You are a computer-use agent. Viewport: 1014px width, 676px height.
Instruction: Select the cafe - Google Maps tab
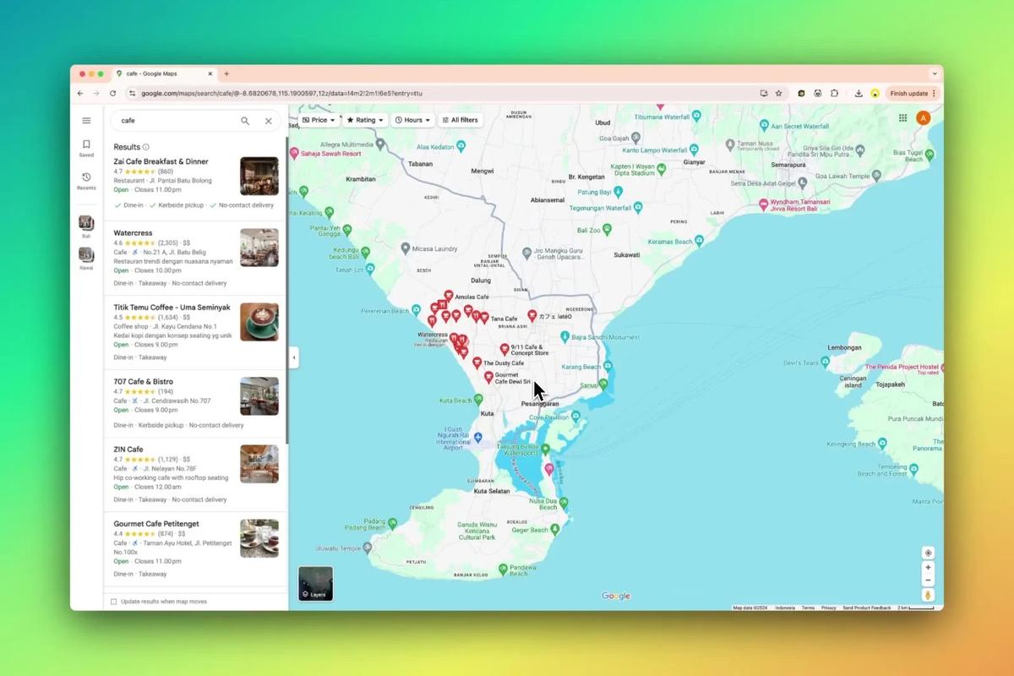pos(165,74)
